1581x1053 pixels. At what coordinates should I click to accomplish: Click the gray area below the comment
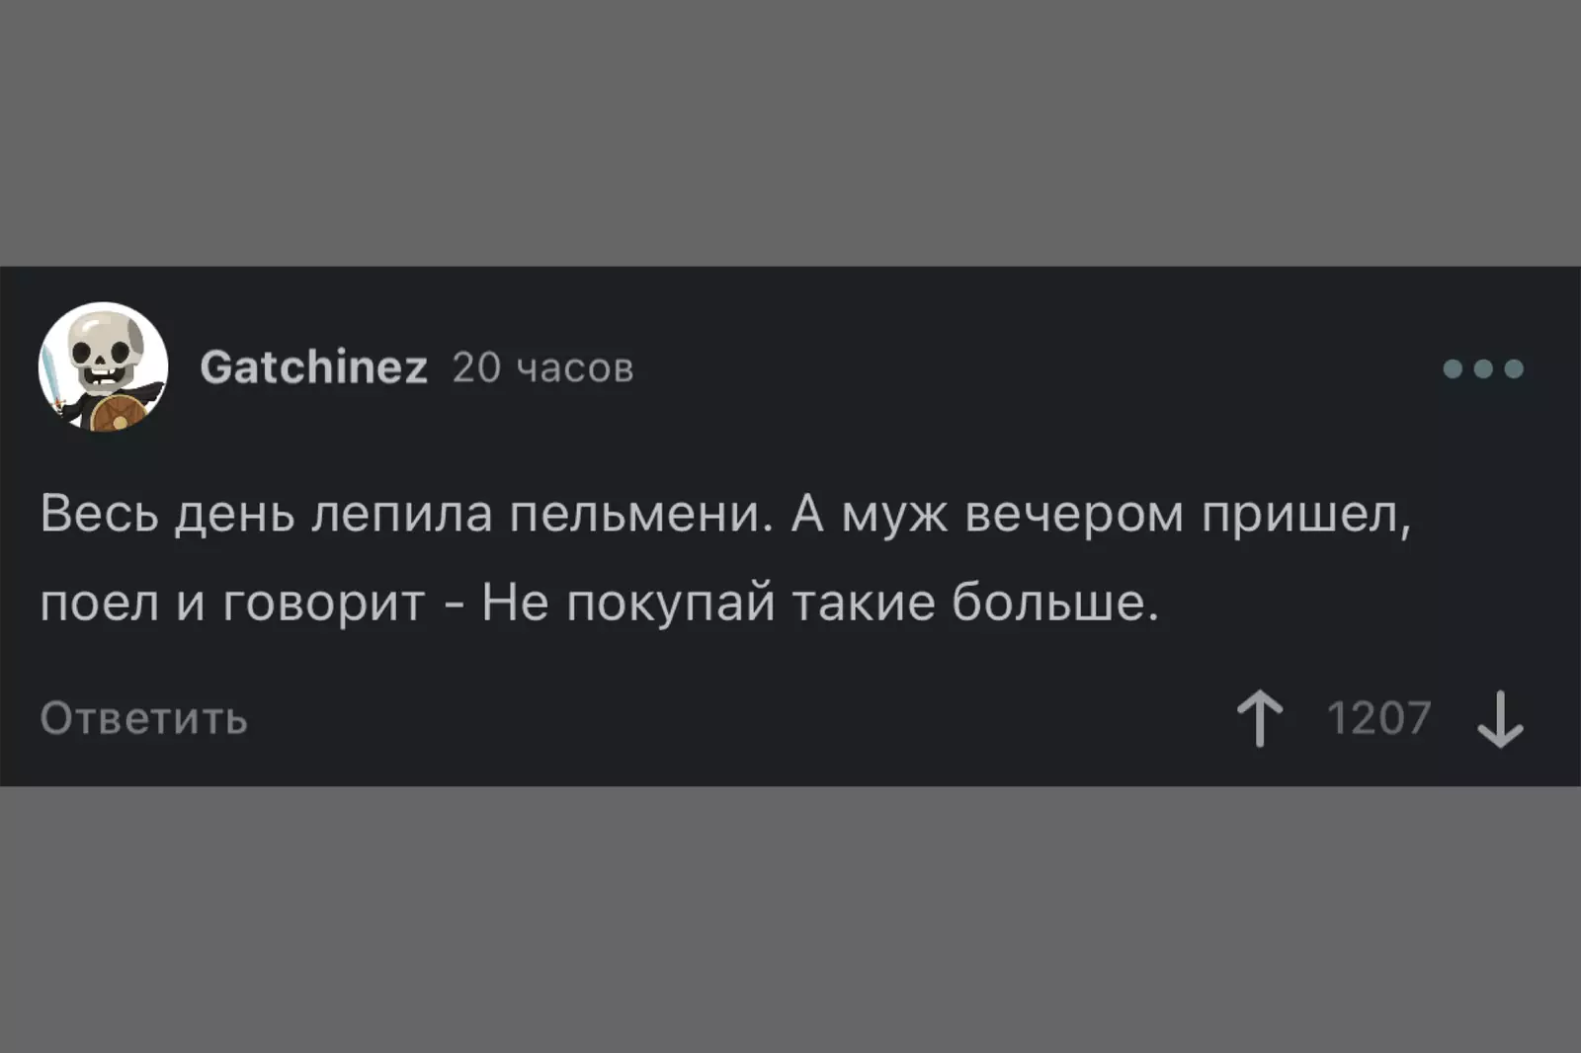[790, 919]
